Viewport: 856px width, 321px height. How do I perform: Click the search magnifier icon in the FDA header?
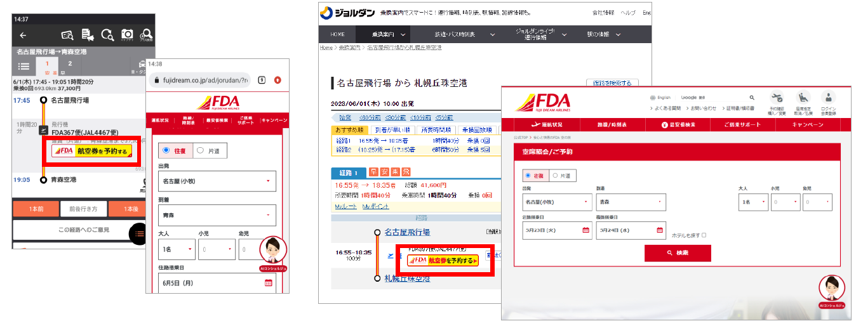pos(752,98)
